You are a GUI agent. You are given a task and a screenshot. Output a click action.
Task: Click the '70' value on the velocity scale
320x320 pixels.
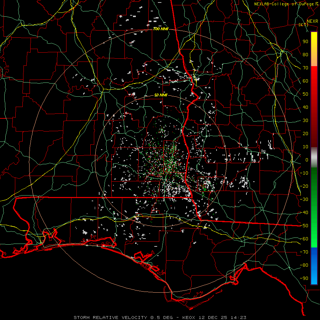point(305,68)
